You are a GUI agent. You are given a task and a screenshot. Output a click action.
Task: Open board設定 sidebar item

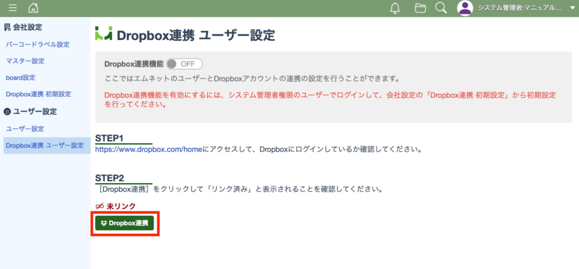(20, 78)
